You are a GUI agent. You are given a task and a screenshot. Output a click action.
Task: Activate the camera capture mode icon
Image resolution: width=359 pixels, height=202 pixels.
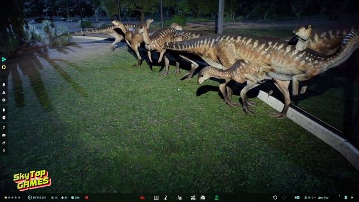(4, 135)
